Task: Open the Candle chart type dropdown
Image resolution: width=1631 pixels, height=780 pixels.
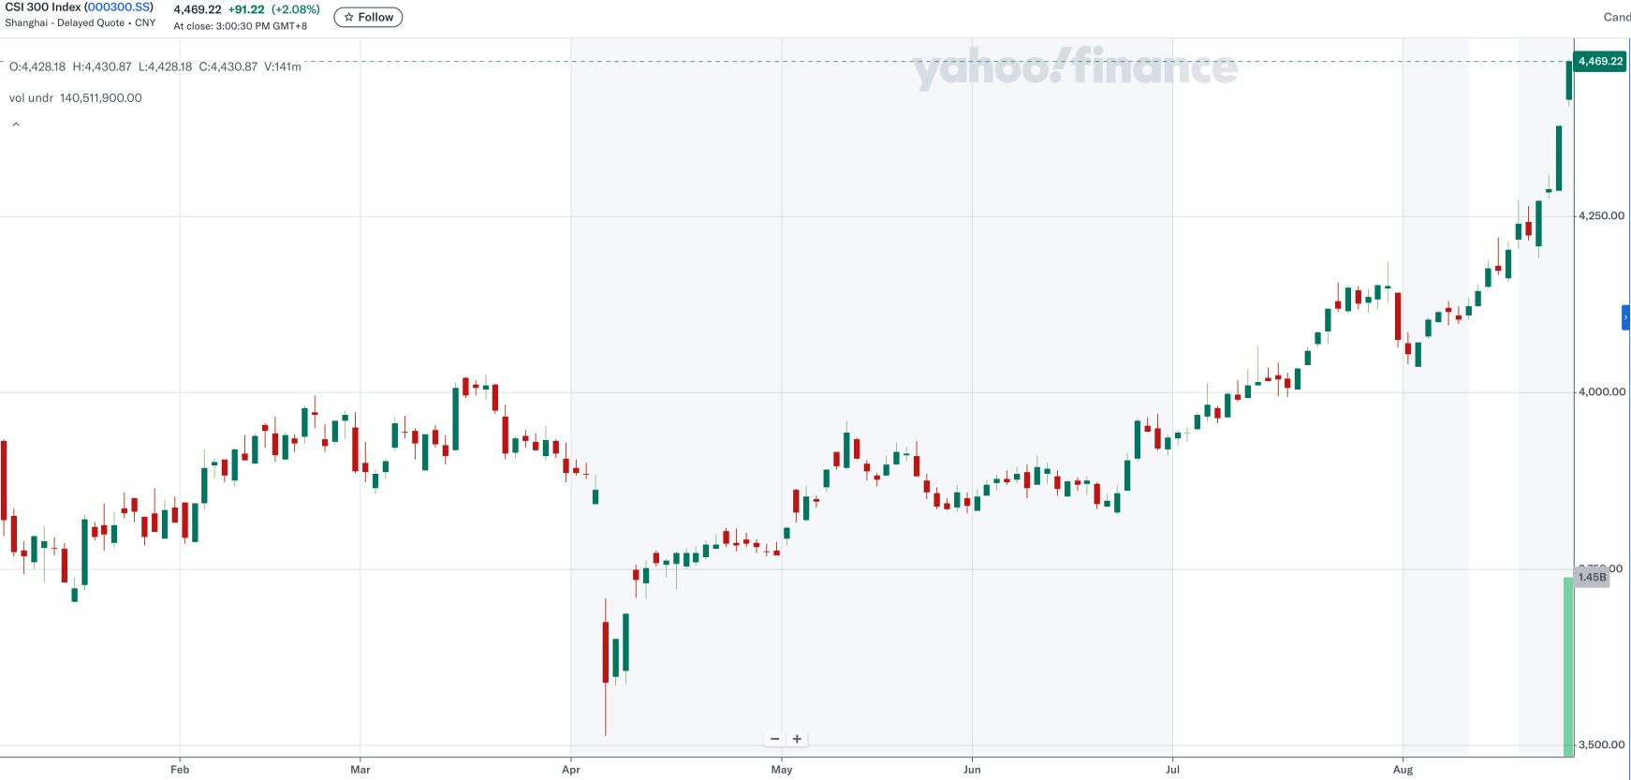Action: point(1616,17)
